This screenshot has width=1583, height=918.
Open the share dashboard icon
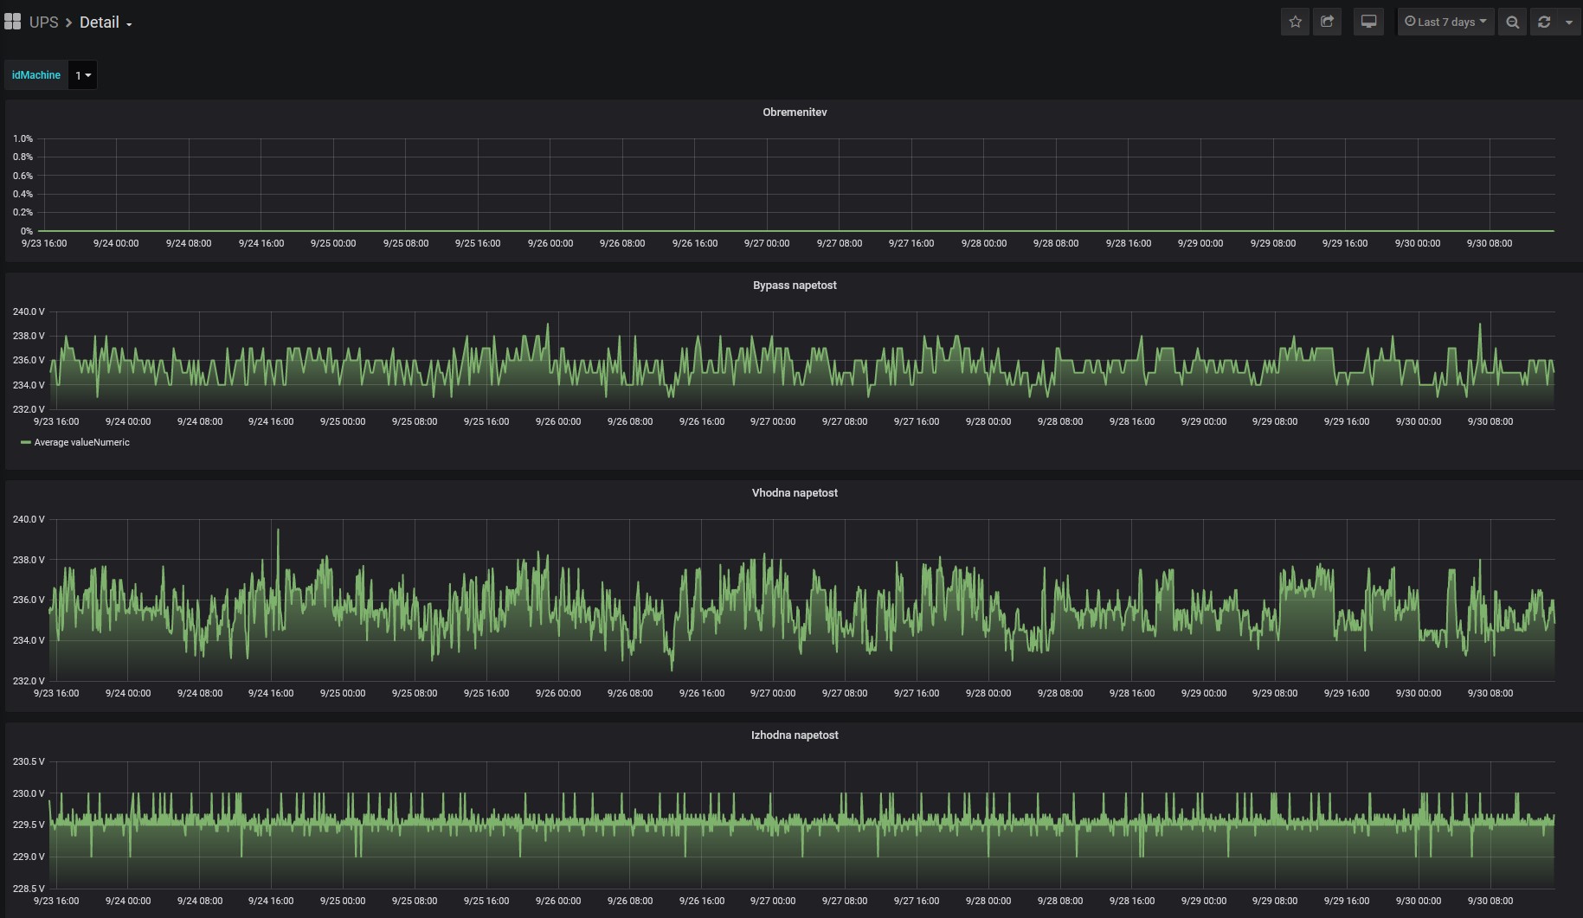pyautogui.click(x=1327, y=22)
